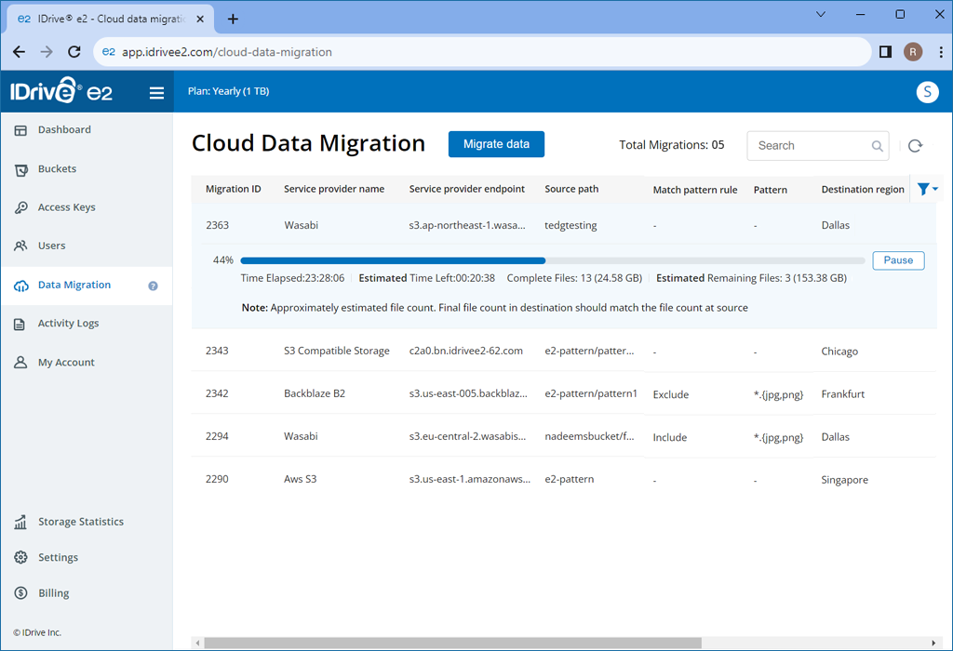953x651 pixels.
Task: Toggle the browser side panel
Action: click(885, 52)
